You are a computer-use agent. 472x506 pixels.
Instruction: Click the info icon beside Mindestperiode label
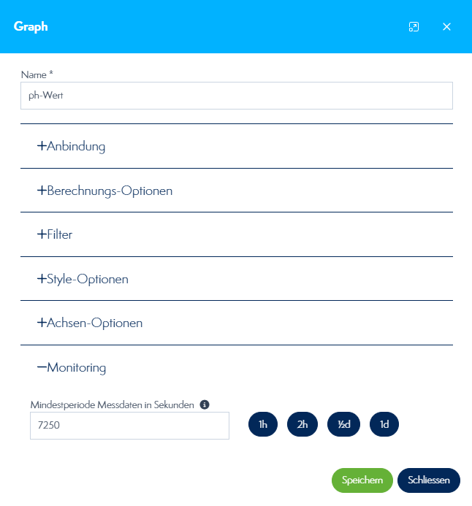(x=205, y=405)
